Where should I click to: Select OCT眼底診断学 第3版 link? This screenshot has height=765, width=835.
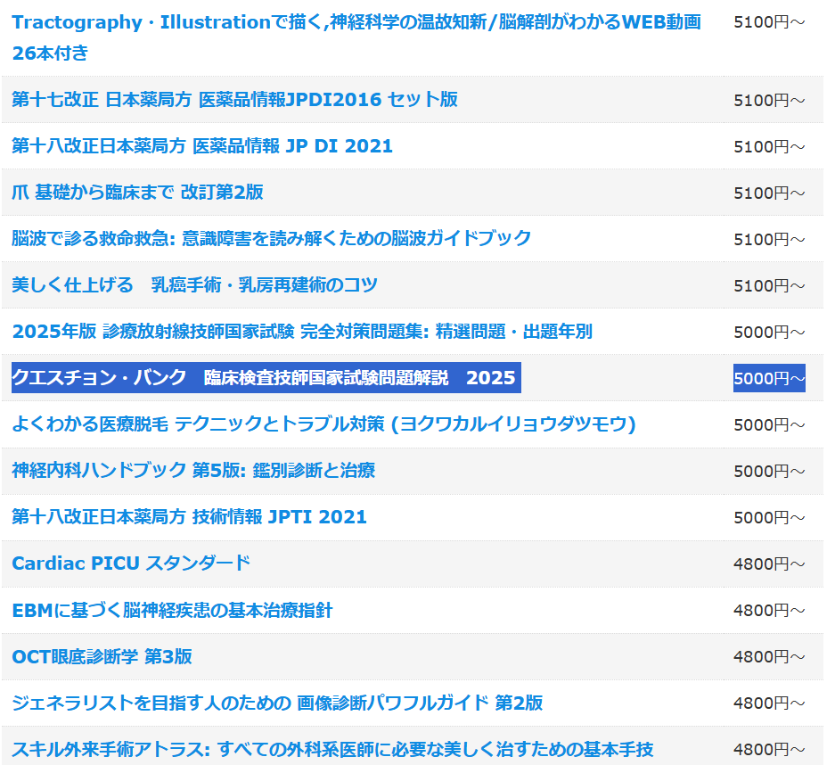click(102, 657)
